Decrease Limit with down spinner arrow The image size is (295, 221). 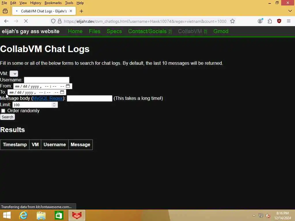pos(54,106)
